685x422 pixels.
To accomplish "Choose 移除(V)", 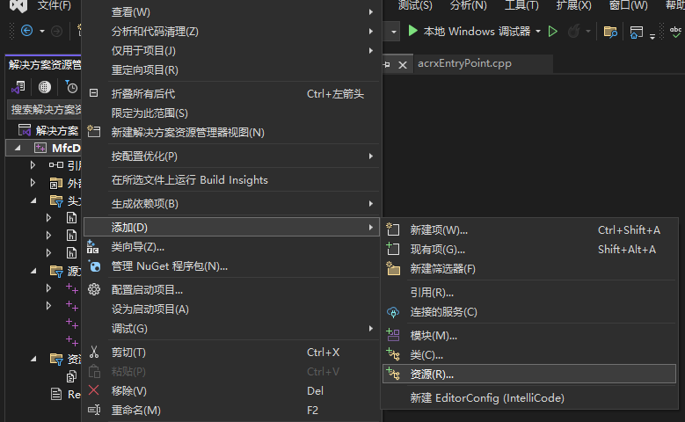I will click(x=232, y=390).
